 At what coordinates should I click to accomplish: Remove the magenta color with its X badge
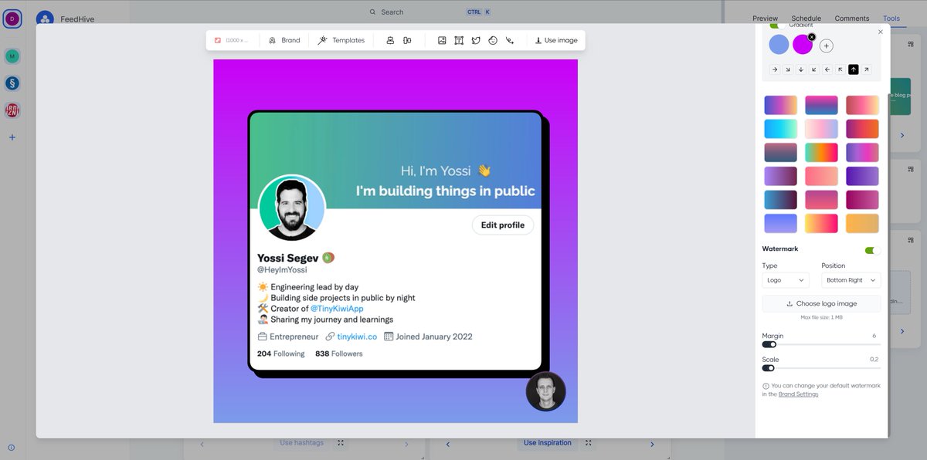[812, 37]
